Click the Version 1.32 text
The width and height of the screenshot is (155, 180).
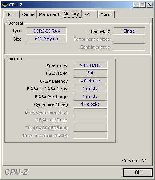(x=134, y=161)
